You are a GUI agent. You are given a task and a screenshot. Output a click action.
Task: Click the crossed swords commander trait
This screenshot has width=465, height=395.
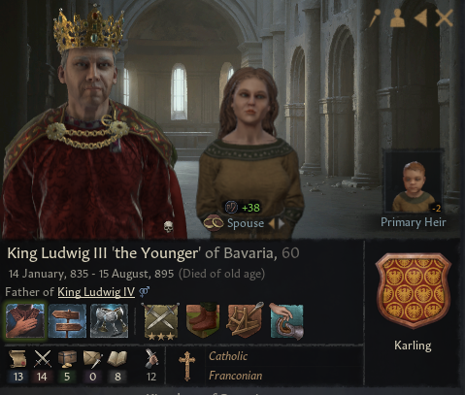[x=161, y=321]
